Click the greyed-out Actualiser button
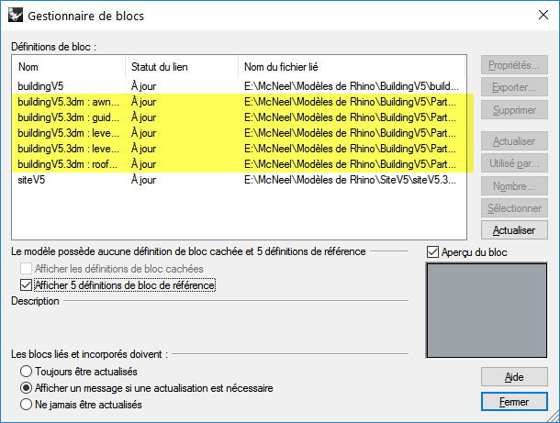The width and height of the screenshot is (560, 423). (x=514, y=141)
